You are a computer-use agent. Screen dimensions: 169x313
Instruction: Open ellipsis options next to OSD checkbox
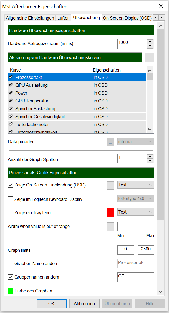(110, 185)
